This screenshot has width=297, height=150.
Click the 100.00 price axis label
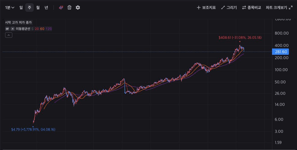[281, 70]
